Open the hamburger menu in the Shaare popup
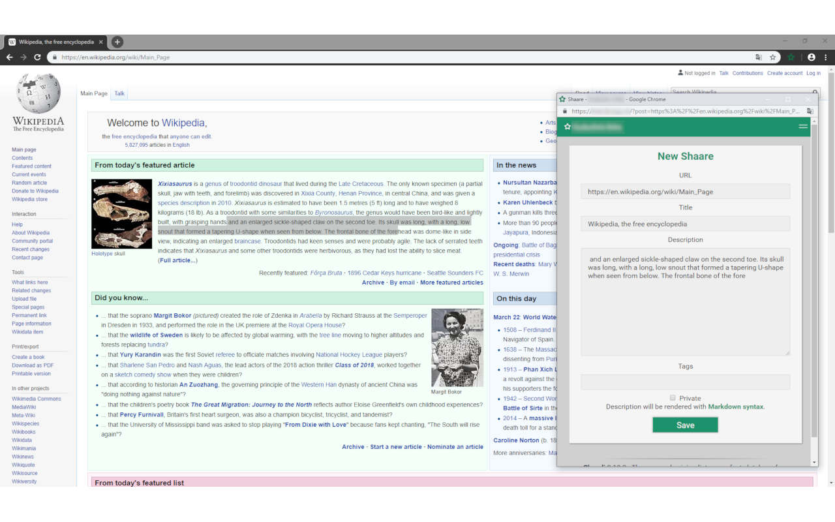The image size is (835, 522). coord(803,127)
